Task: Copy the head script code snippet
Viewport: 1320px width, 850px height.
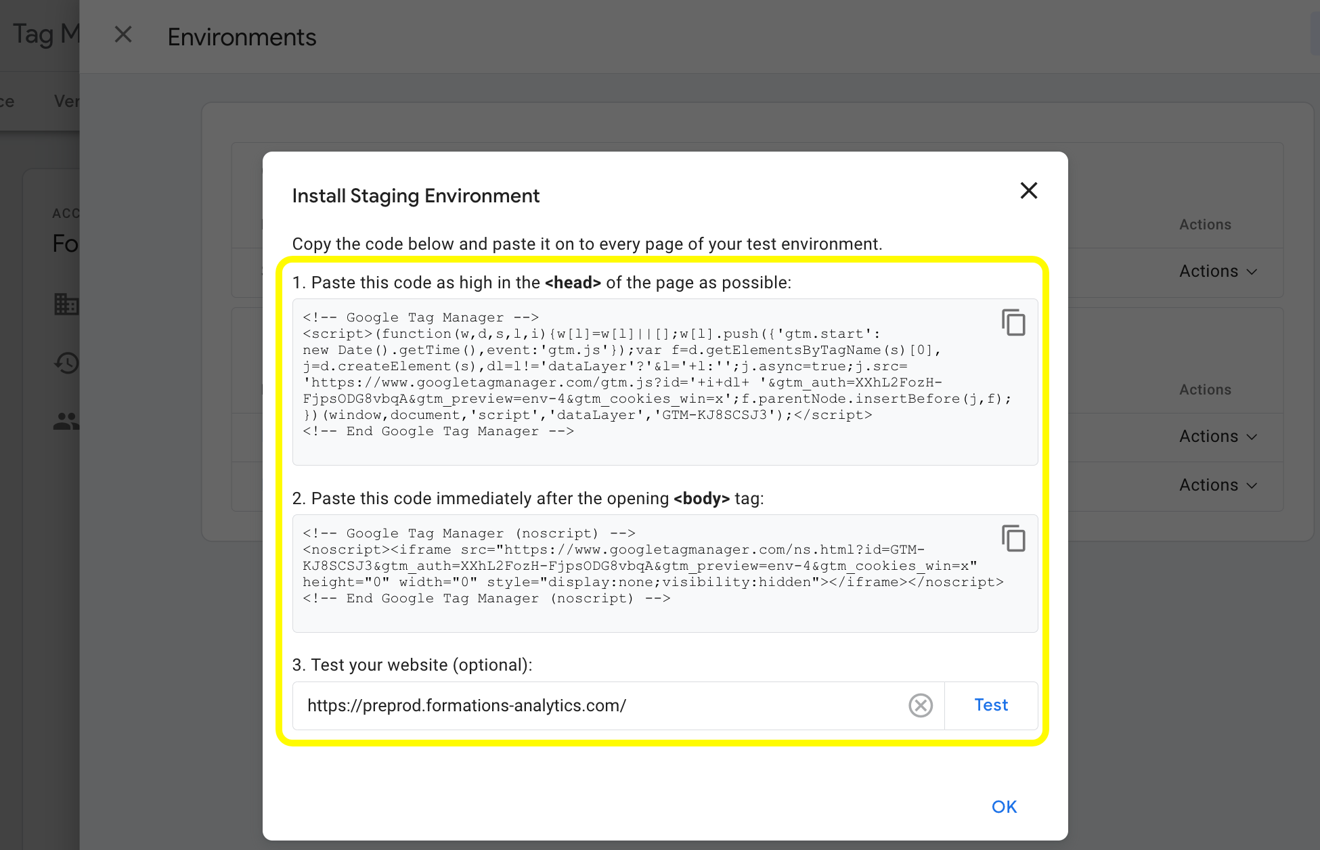Action: coord(1013,323)
